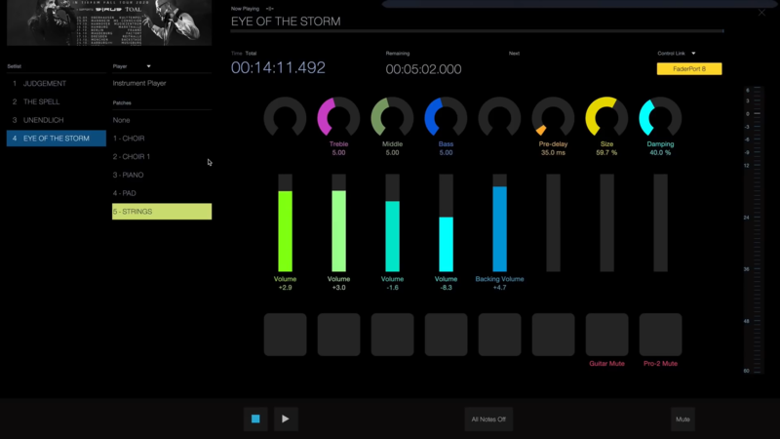
Task: Toggle the pad below Volume -1.6 fader
Action: coord(393,335)
